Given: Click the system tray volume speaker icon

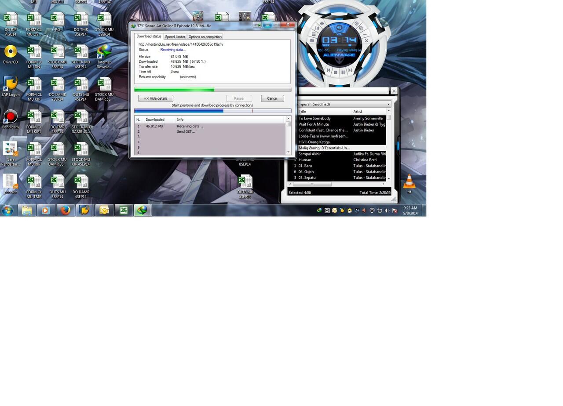Looking at the screenshot, I should click(387, 210).
